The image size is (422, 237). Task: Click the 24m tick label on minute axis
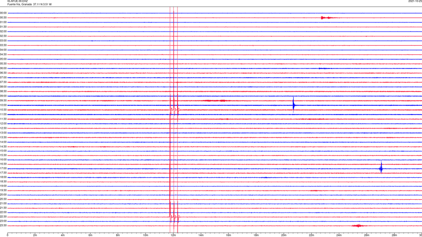point(339,235)
